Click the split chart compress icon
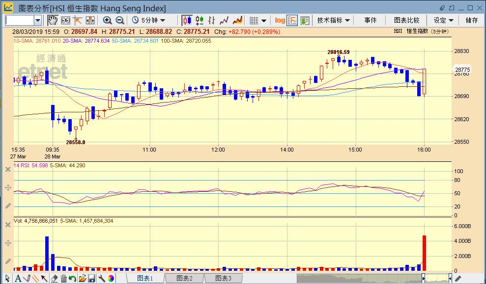 (90, 21)
